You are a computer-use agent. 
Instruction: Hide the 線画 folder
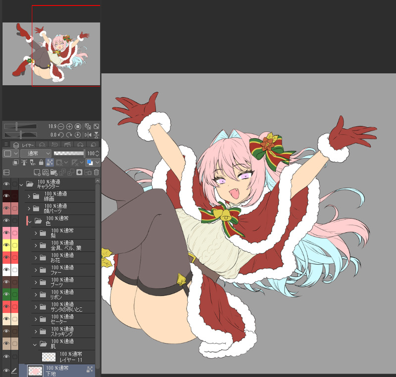6,196
